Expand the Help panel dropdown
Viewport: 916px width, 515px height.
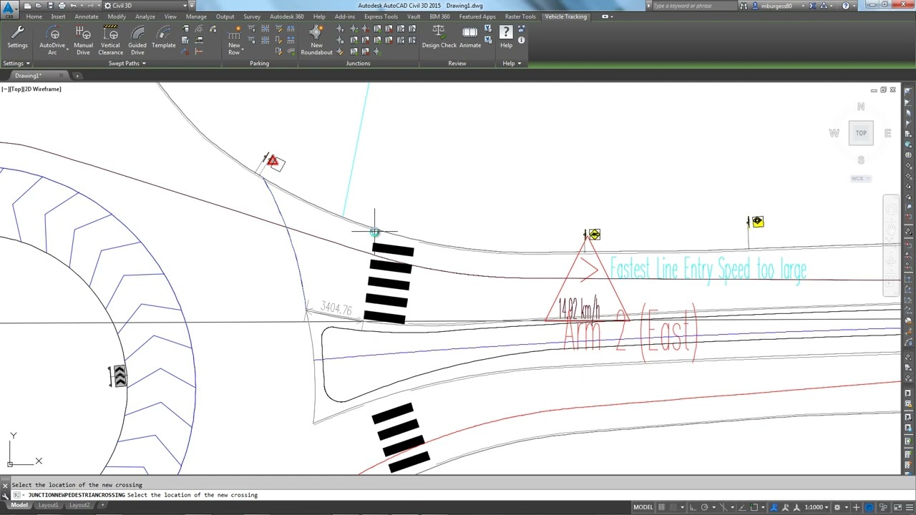point(512,64)
